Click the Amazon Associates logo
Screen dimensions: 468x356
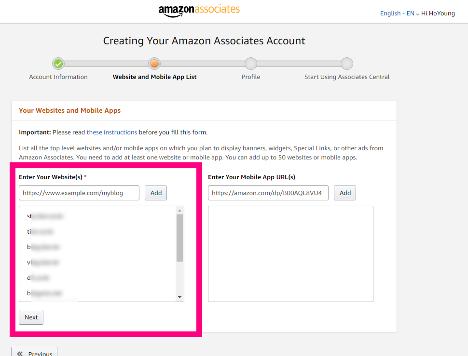(x=199, y=11)
